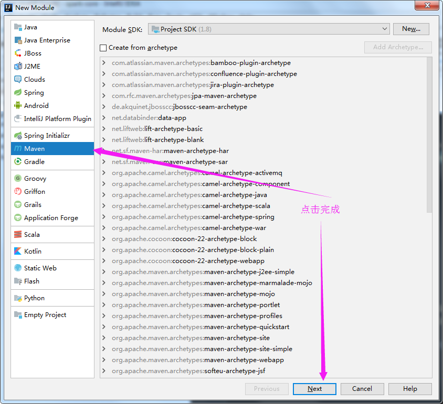Select camel-archetype-java row
The width and height of the screenshot is (443, 404).
pyautogui.click(x=263, y=195)
